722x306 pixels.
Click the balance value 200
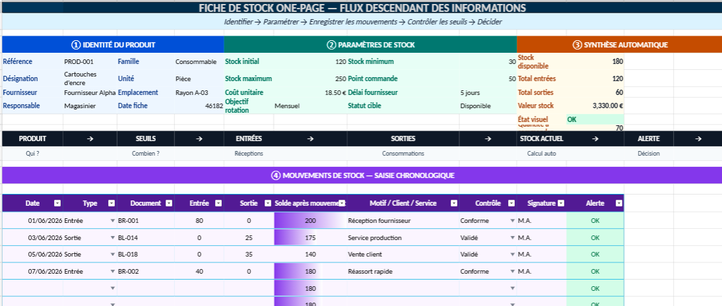coord(310,221)
